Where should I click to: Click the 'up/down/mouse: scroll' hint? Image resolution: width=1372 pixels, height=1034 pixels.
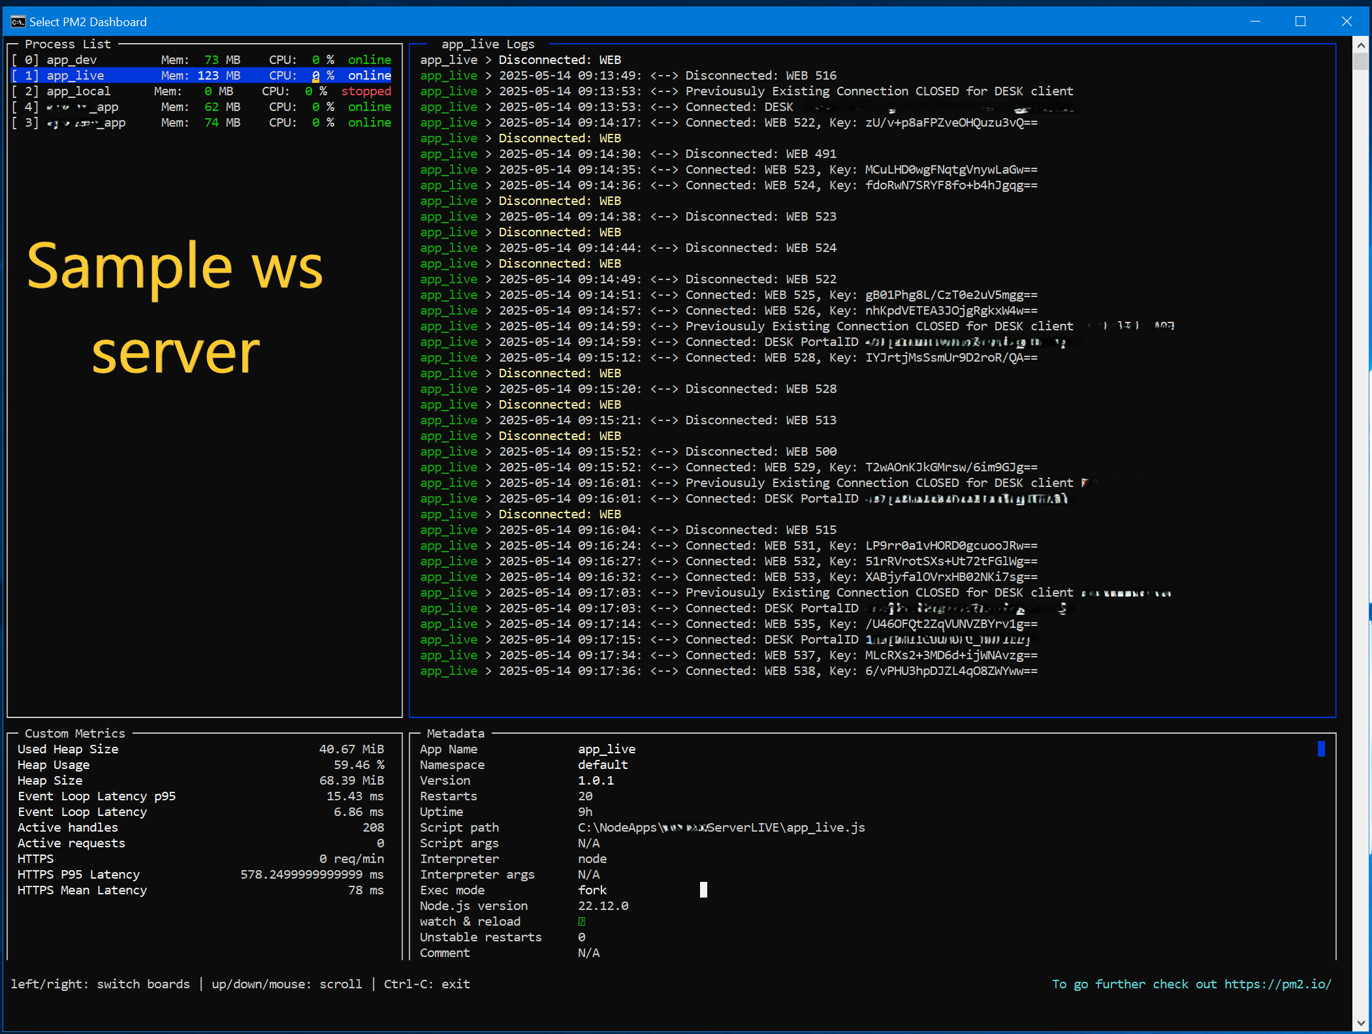(x=287, y=984)
